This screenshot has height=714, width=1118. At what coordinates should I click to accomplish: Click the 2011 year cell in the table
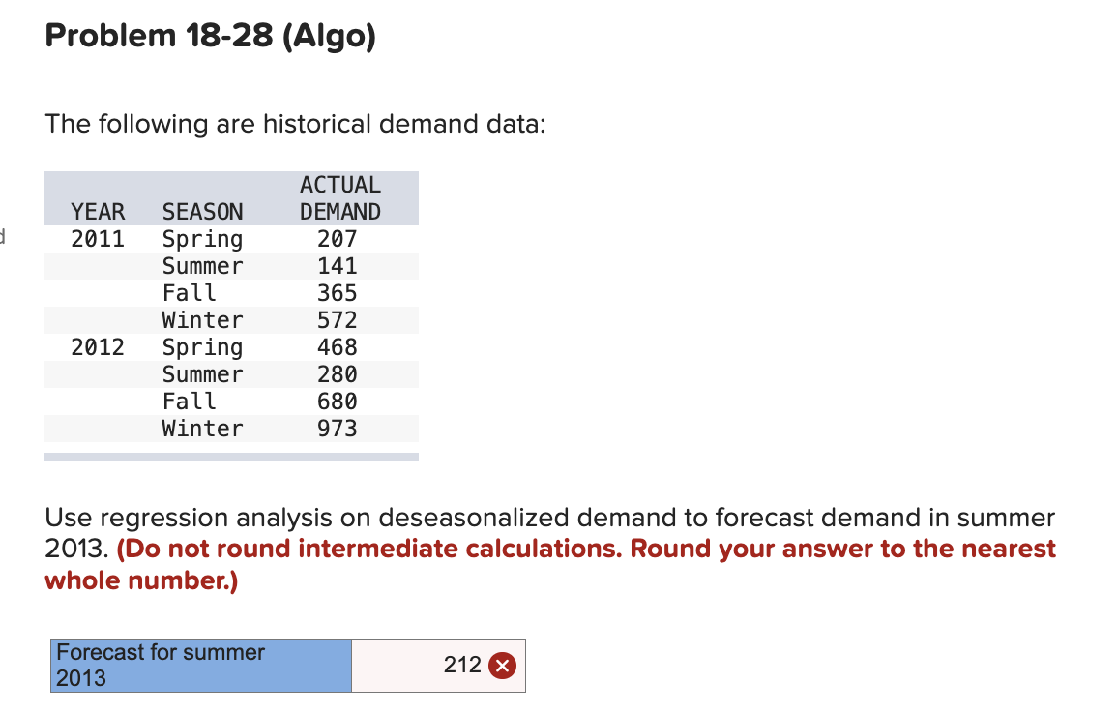click(97, 238)
